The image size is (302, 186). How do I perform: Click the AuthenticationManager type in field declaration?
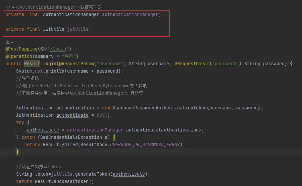click(71, 15)
